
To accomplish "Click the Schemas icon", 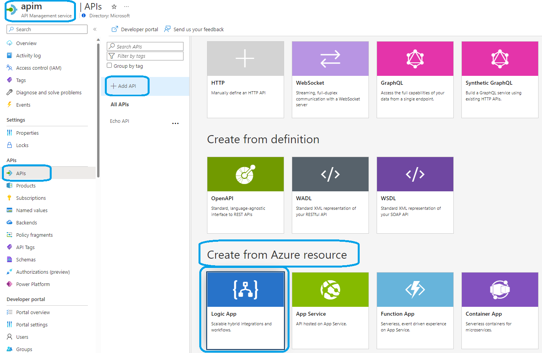I will [x=10, y=259].
